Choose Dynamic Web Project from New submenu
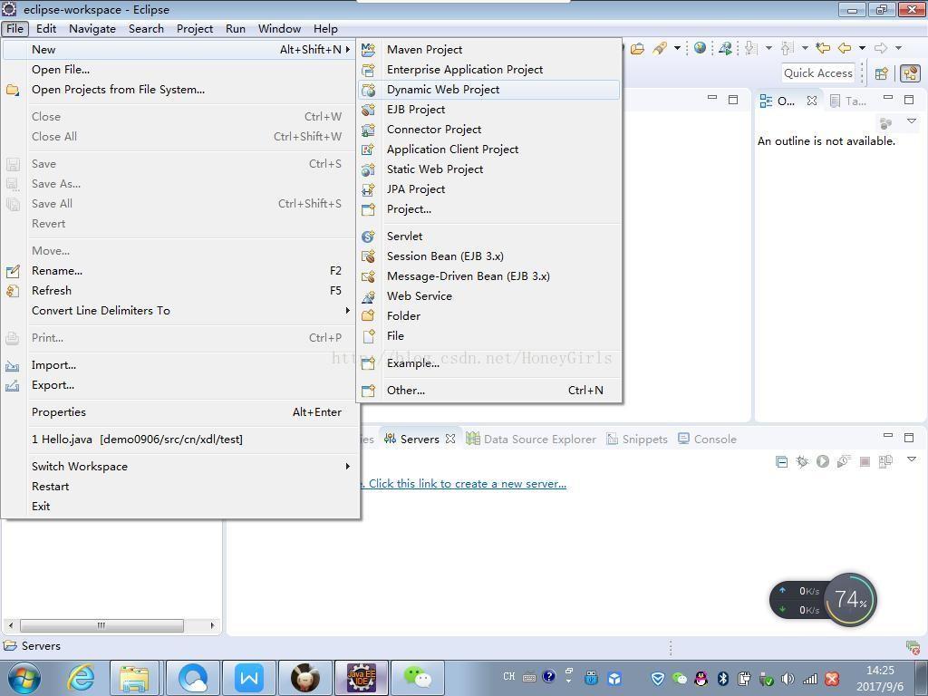The image size is (928, 696). coord(442,90)
